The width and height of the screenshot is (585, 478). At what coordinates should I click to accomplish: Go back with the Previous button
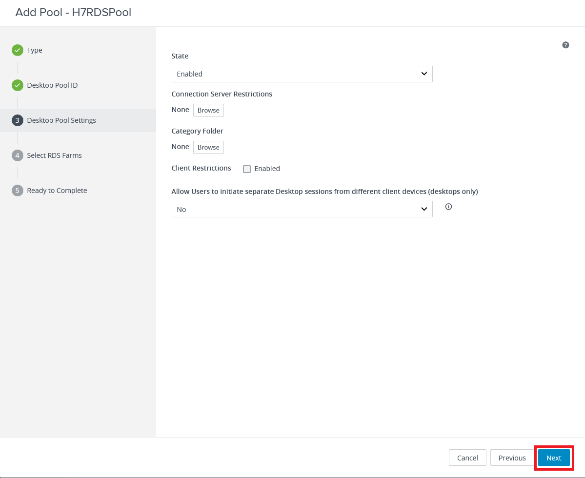click(x=512, y=458)
